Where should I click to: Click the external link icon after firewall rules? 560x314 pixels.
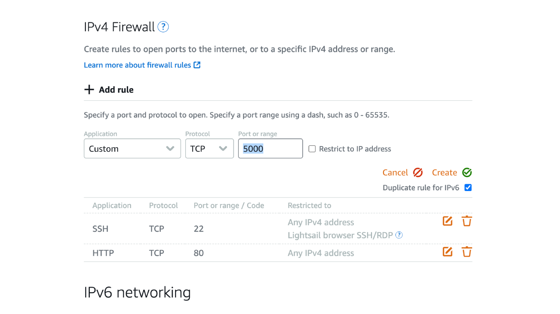point(197,65)
